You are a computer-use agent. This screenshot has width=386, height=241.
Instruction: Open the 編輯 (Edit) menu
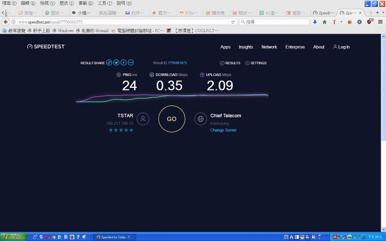tap(28, 3)
